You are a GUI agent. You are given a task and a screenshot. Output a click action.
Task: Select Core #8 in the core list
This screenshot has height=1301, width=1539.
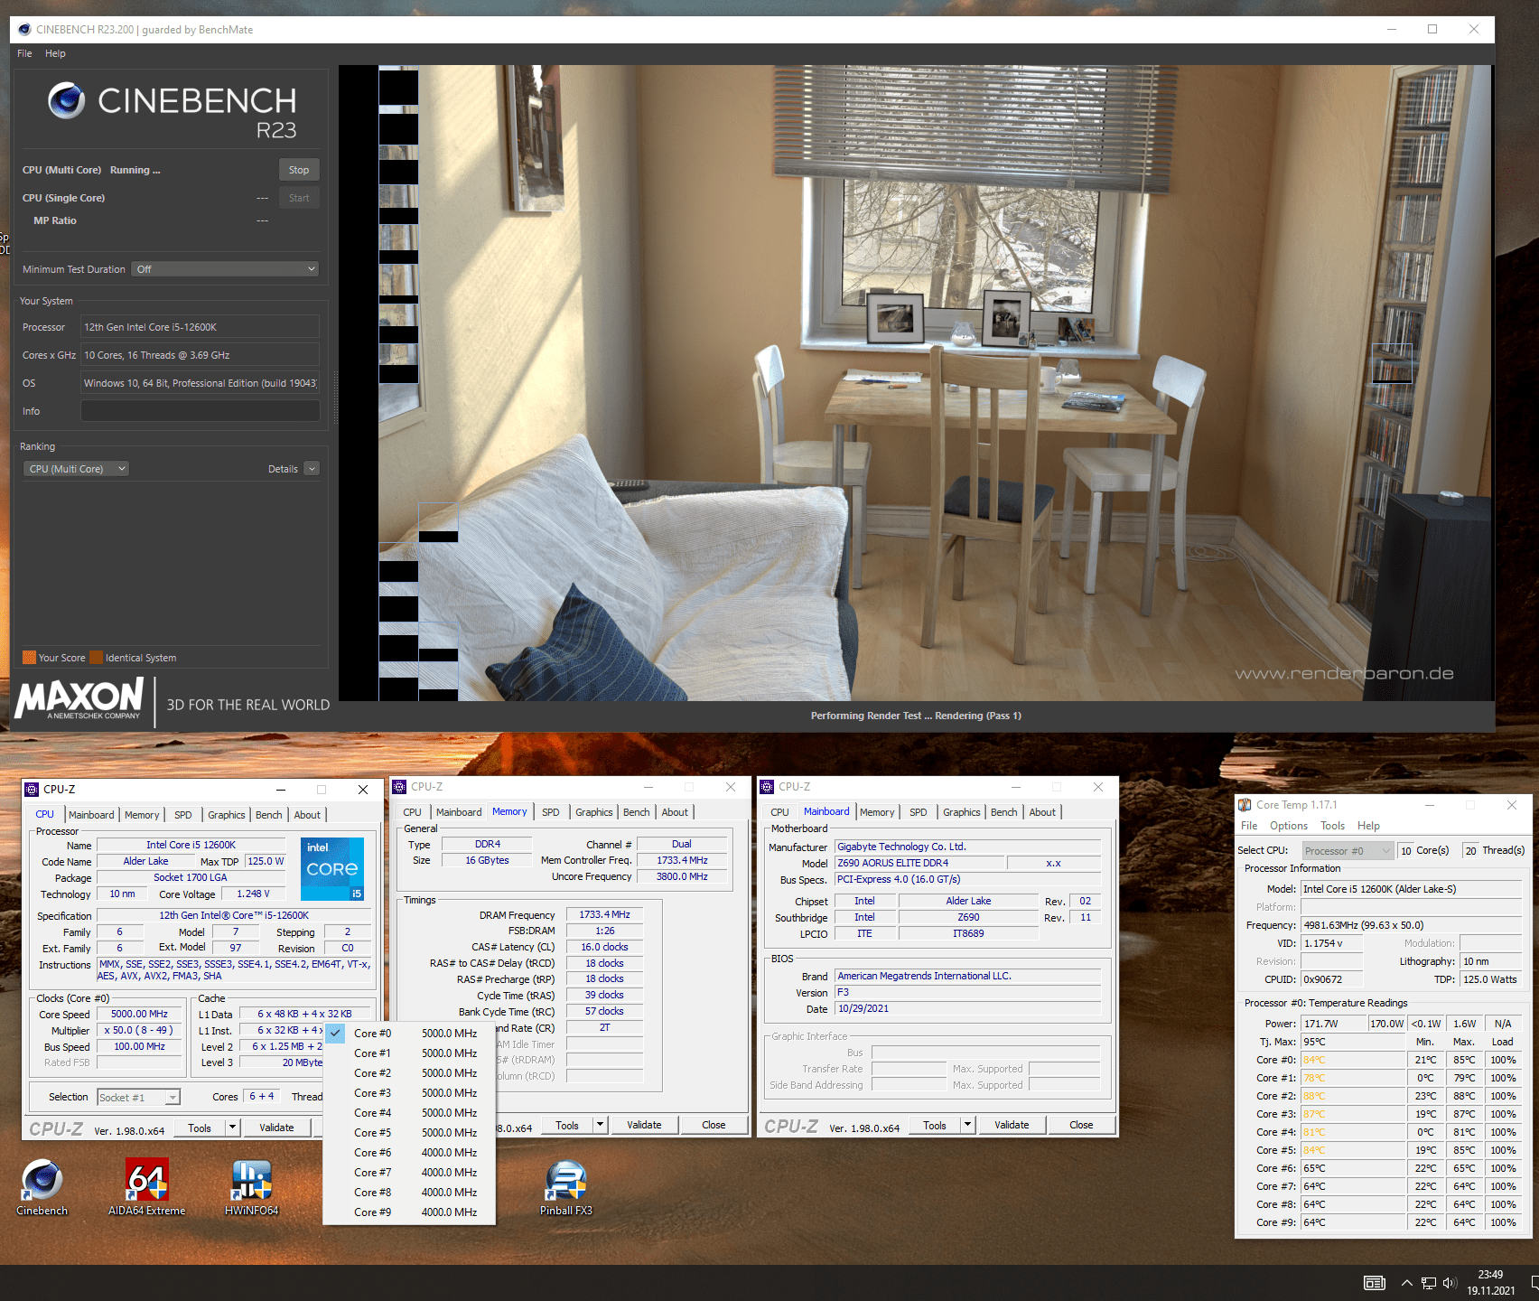point(409,1192)
